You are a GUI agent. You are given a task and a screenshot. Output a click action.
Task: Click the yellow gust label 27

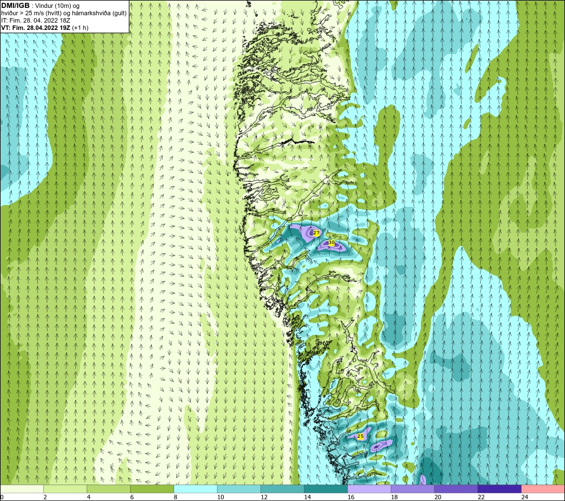(x=316, y=233)
